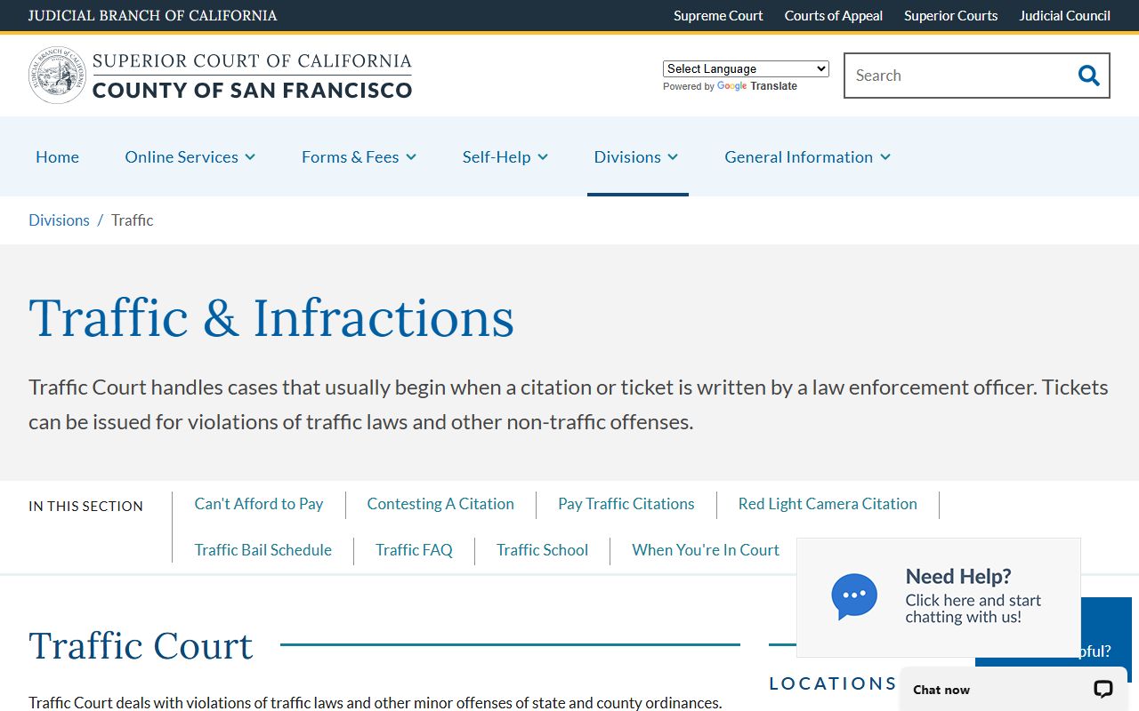1139x711 pixels.
Task: Click the Traffic & Infractions heading
Action: tap(271, 318)
